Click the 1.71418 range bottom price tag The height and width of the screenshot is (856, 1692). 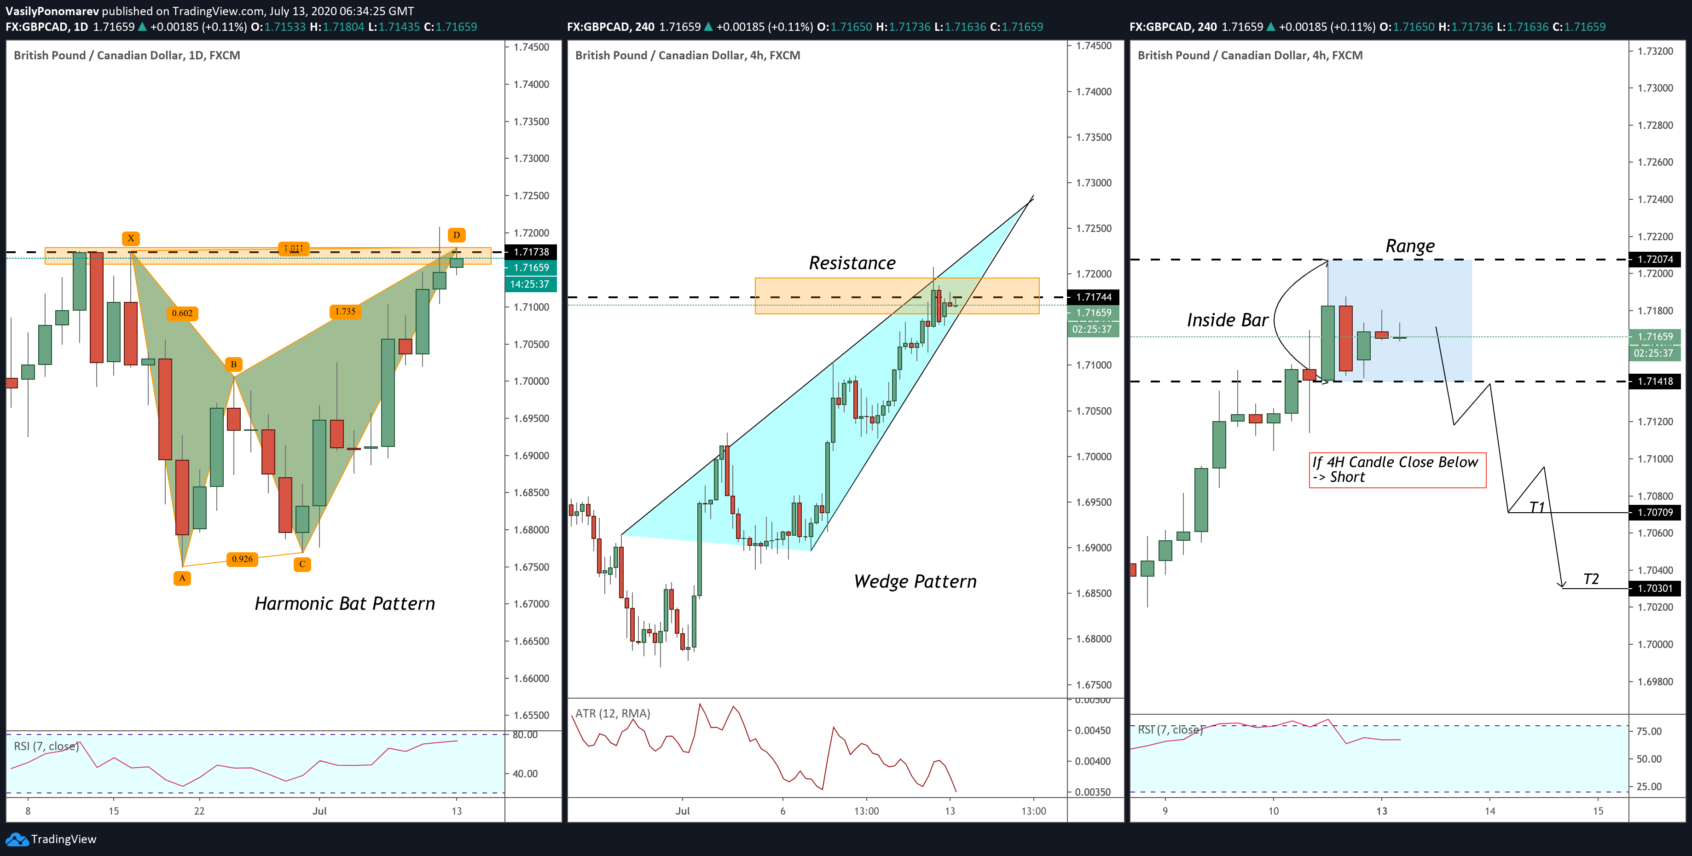(1655, 381)
